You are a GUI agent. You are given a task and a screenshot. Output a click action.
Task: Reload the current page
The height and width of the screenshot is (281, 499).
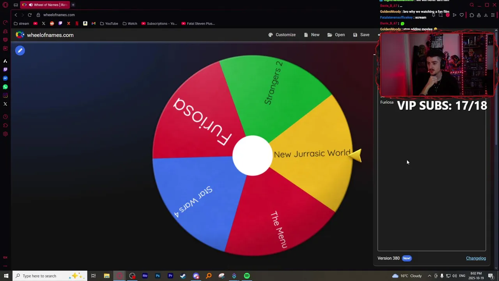[x=30, y=15]
